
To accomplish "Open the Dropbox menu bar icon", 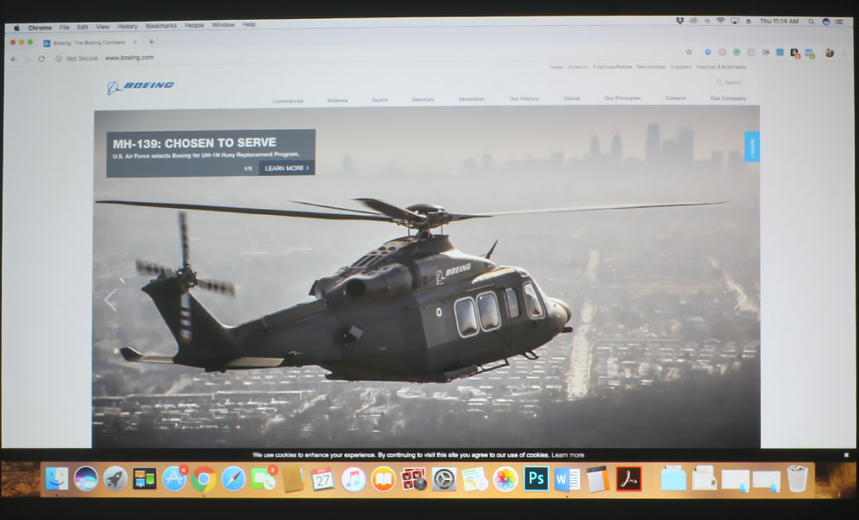I will pos(680,21).
